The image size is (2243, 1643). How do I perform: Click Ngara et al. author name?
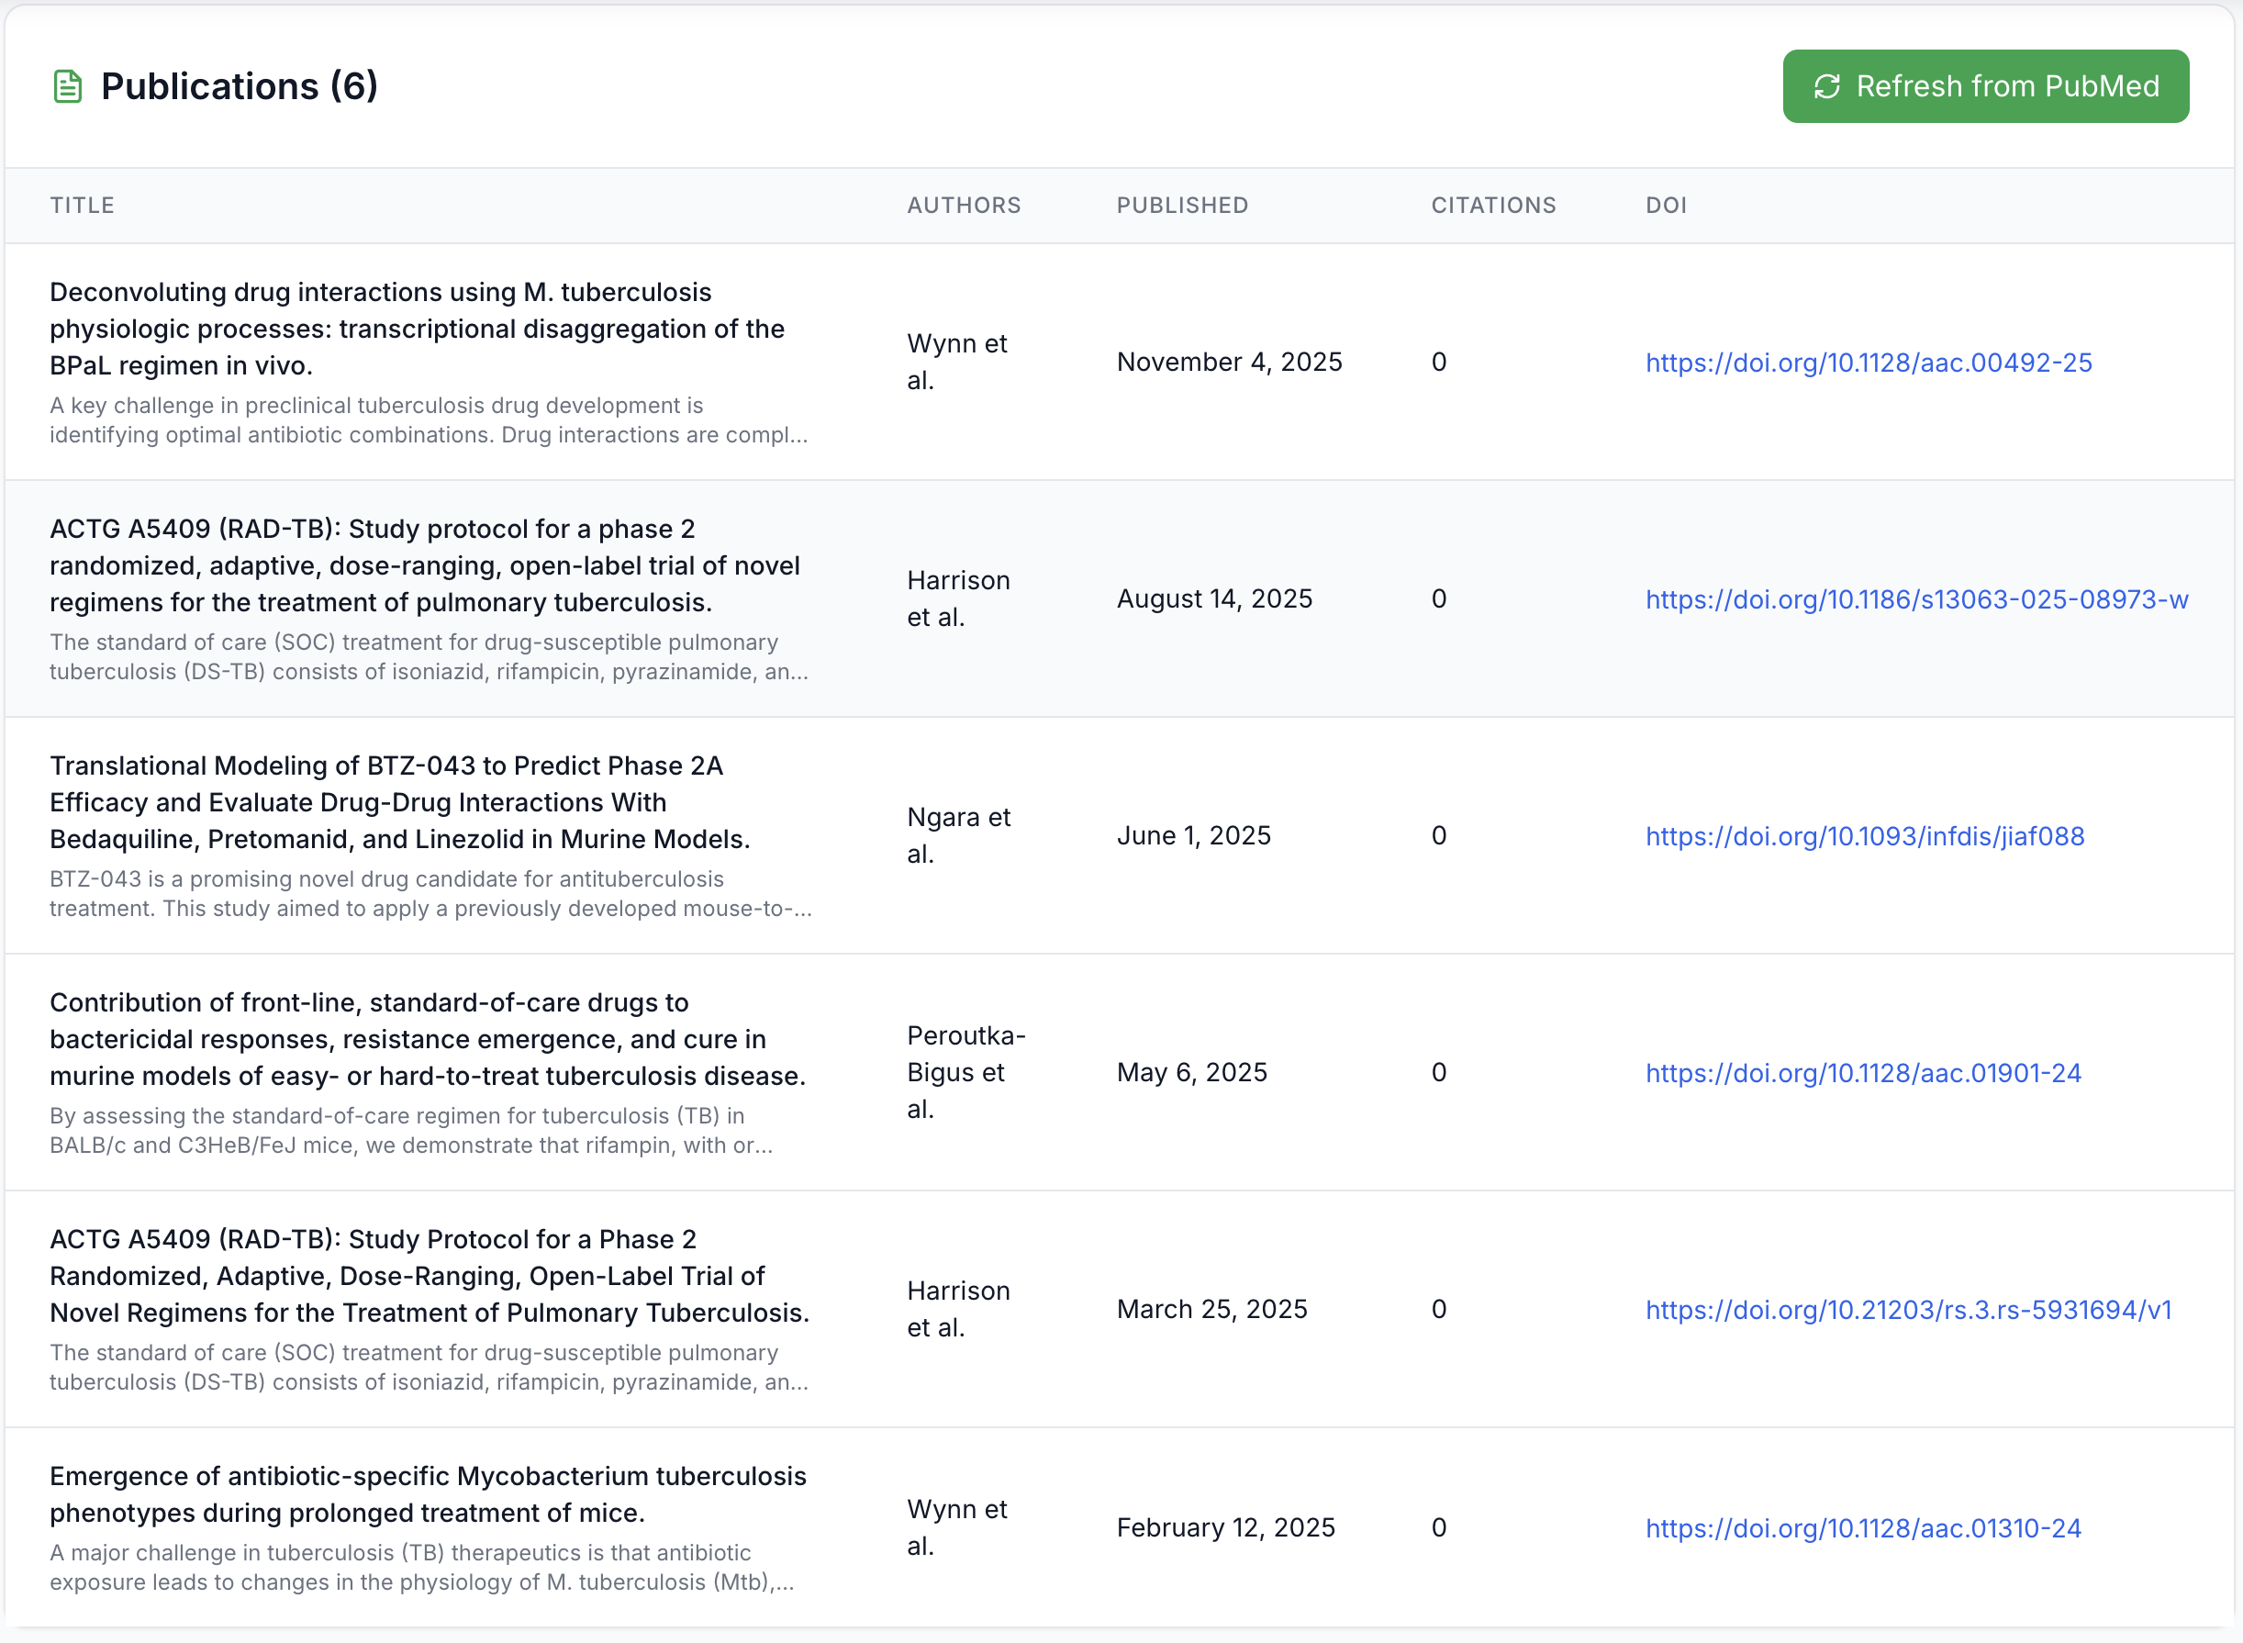(x=957, y=834)
